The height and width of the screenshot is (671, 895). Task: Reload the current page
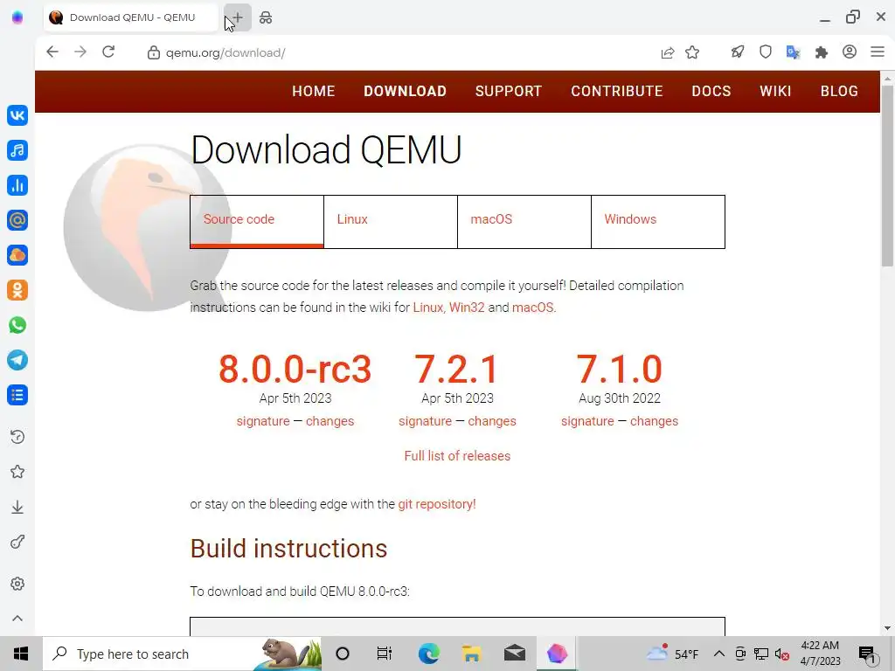[108, 52]
